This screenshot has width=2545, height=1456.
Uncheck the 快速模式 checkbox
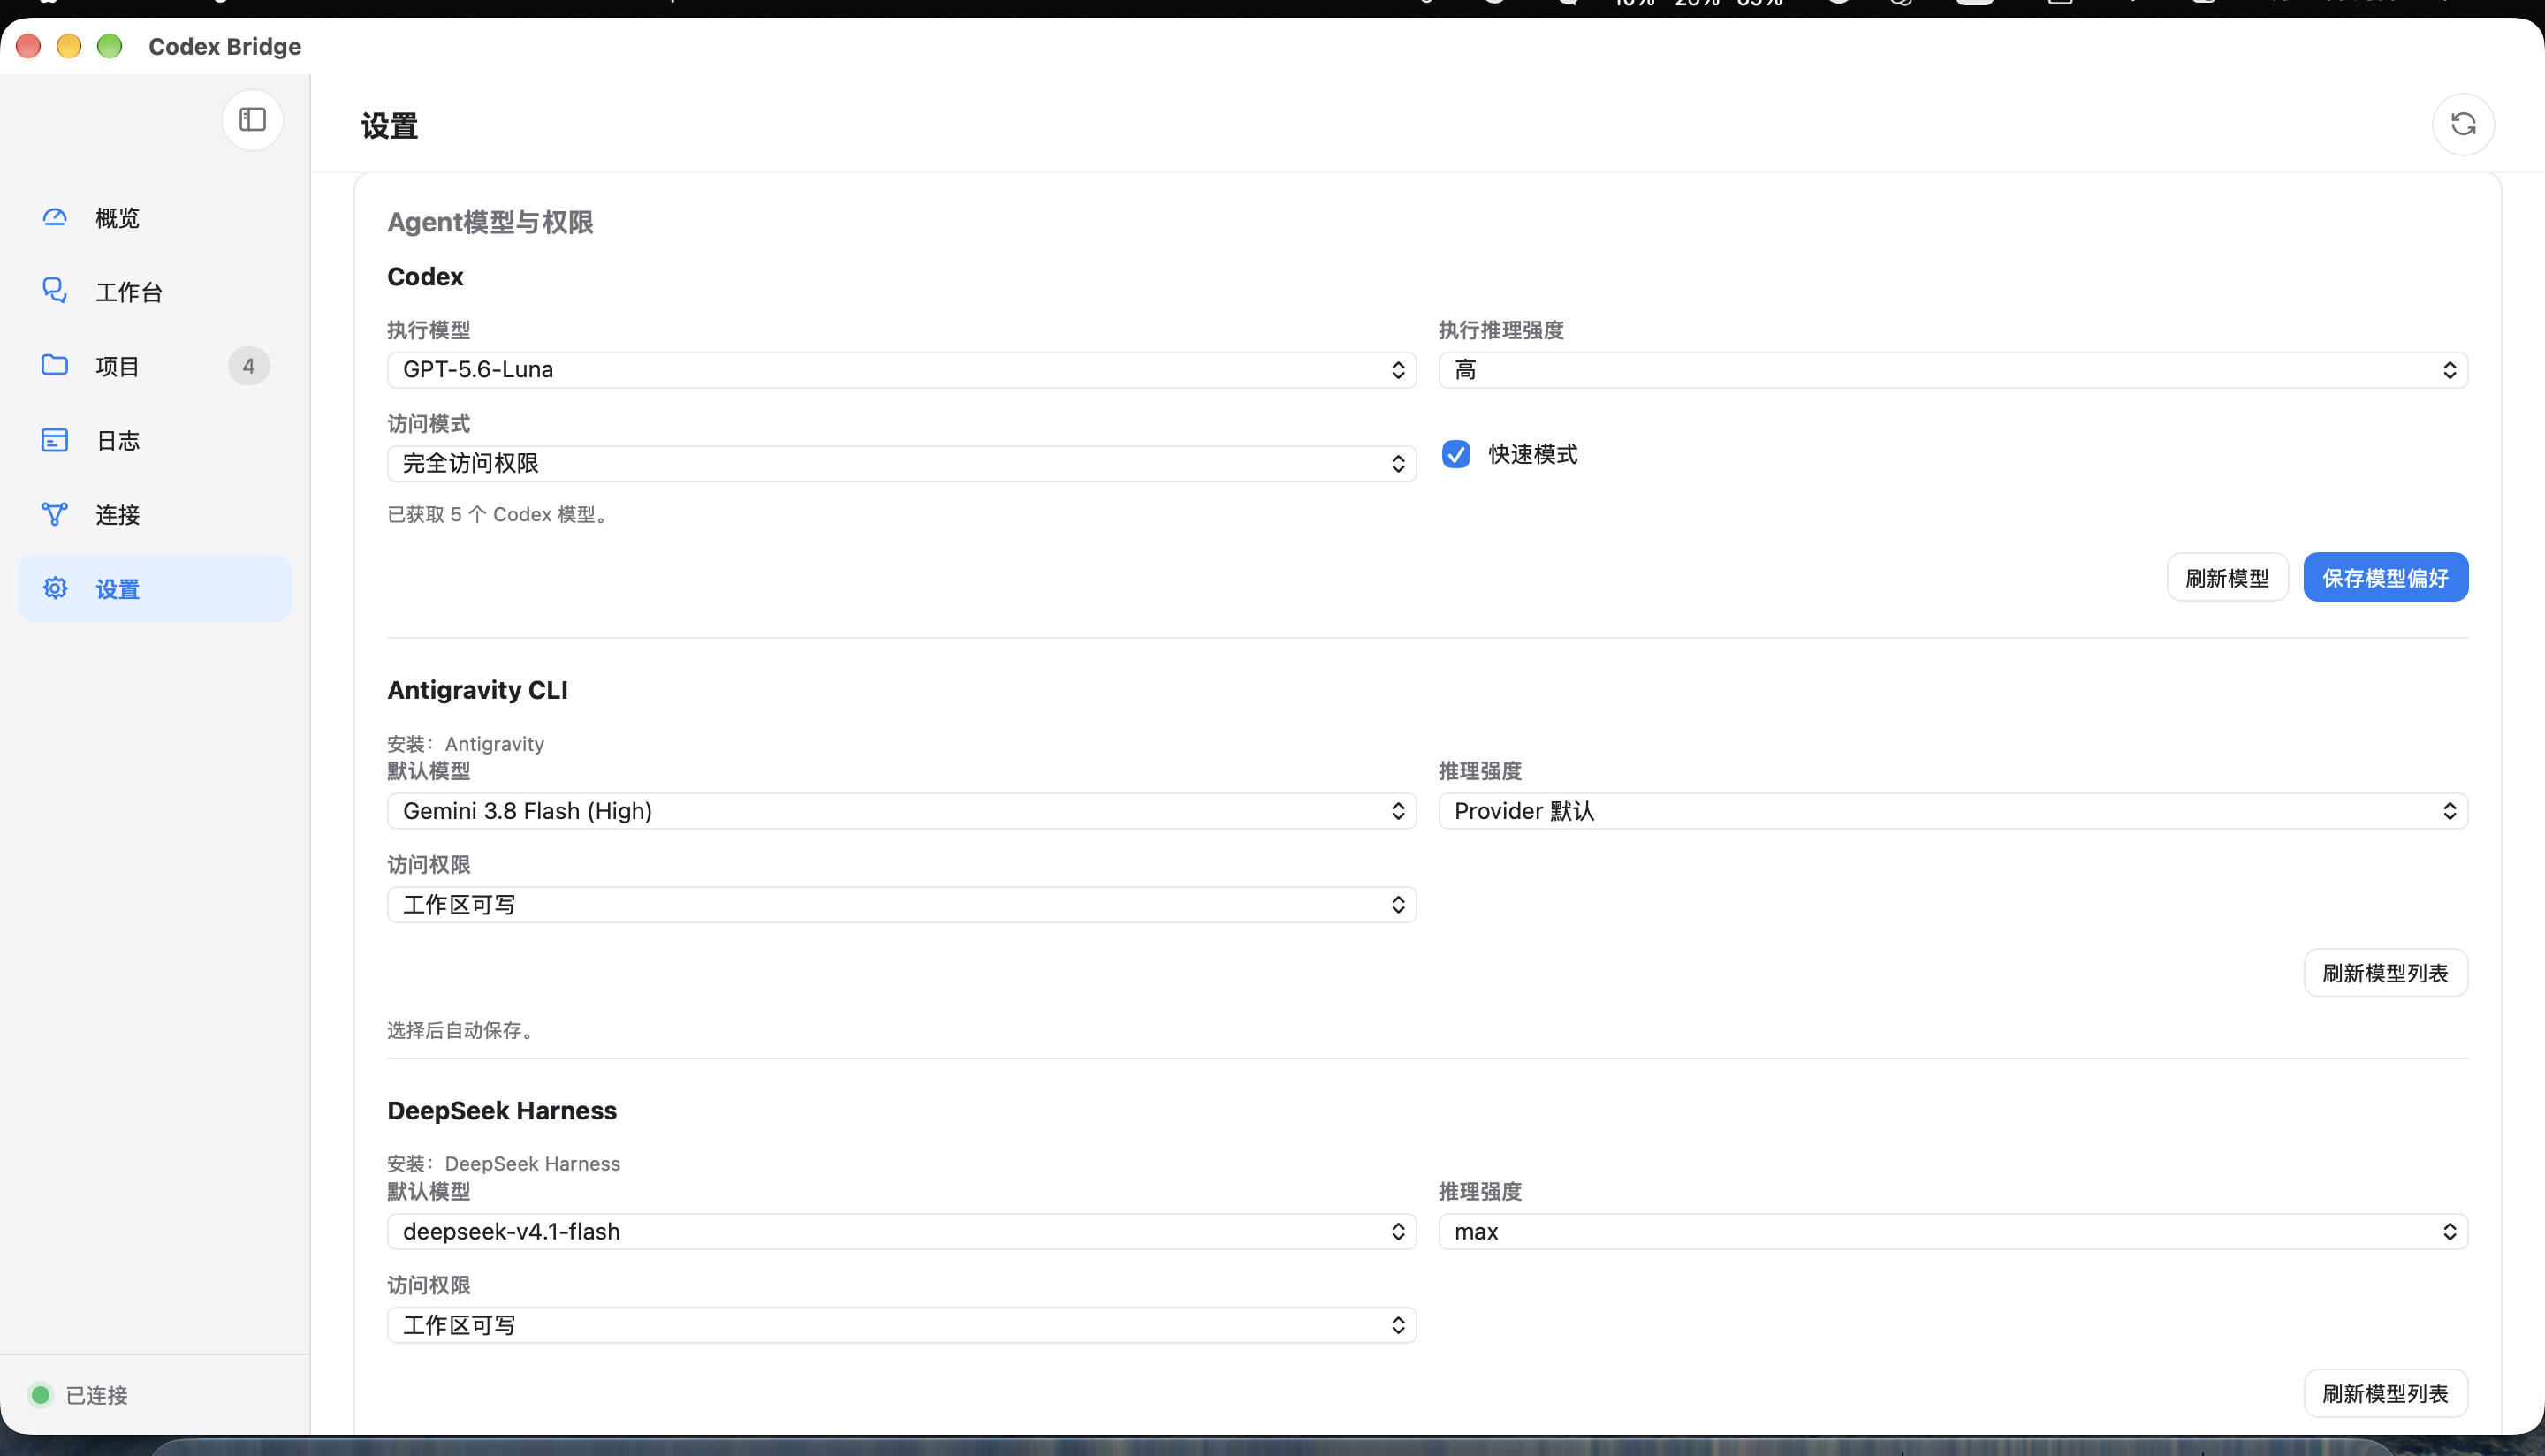click(x=1456, y=454)
